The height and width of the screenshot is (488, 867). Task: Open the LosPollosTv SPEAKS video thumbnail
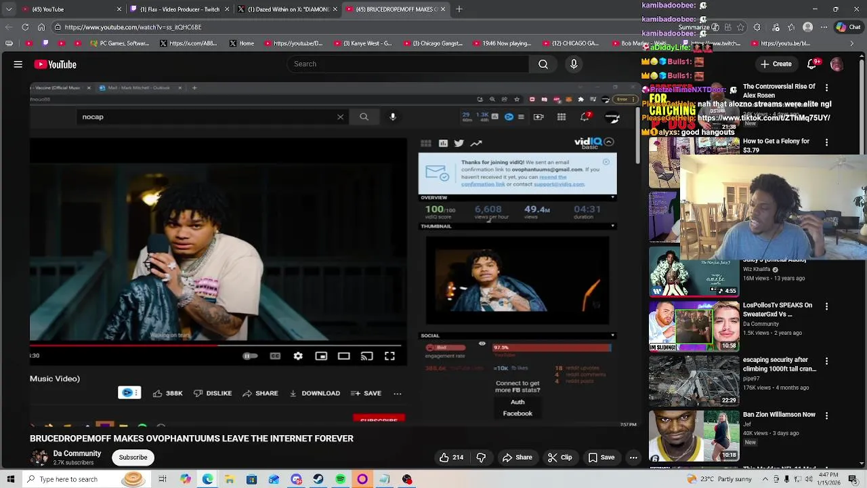(x=694, y=326)
